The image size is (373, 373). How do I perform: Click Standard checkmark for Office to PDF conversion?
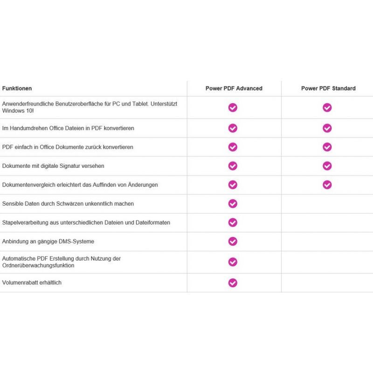click(327, 128)
